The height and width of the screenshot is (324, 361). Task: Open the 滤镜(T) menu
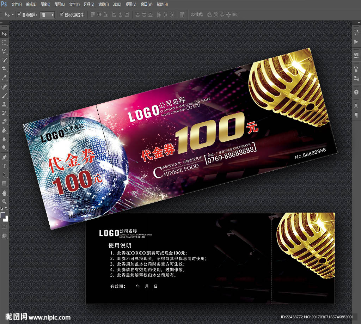(x=103, y=4)
